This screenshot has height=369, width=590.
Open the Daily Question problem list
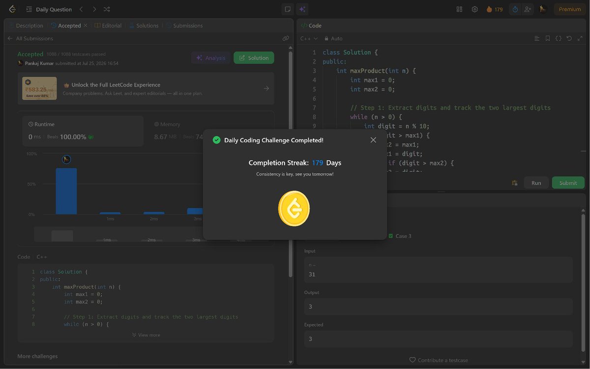click(x=49, y=9)
